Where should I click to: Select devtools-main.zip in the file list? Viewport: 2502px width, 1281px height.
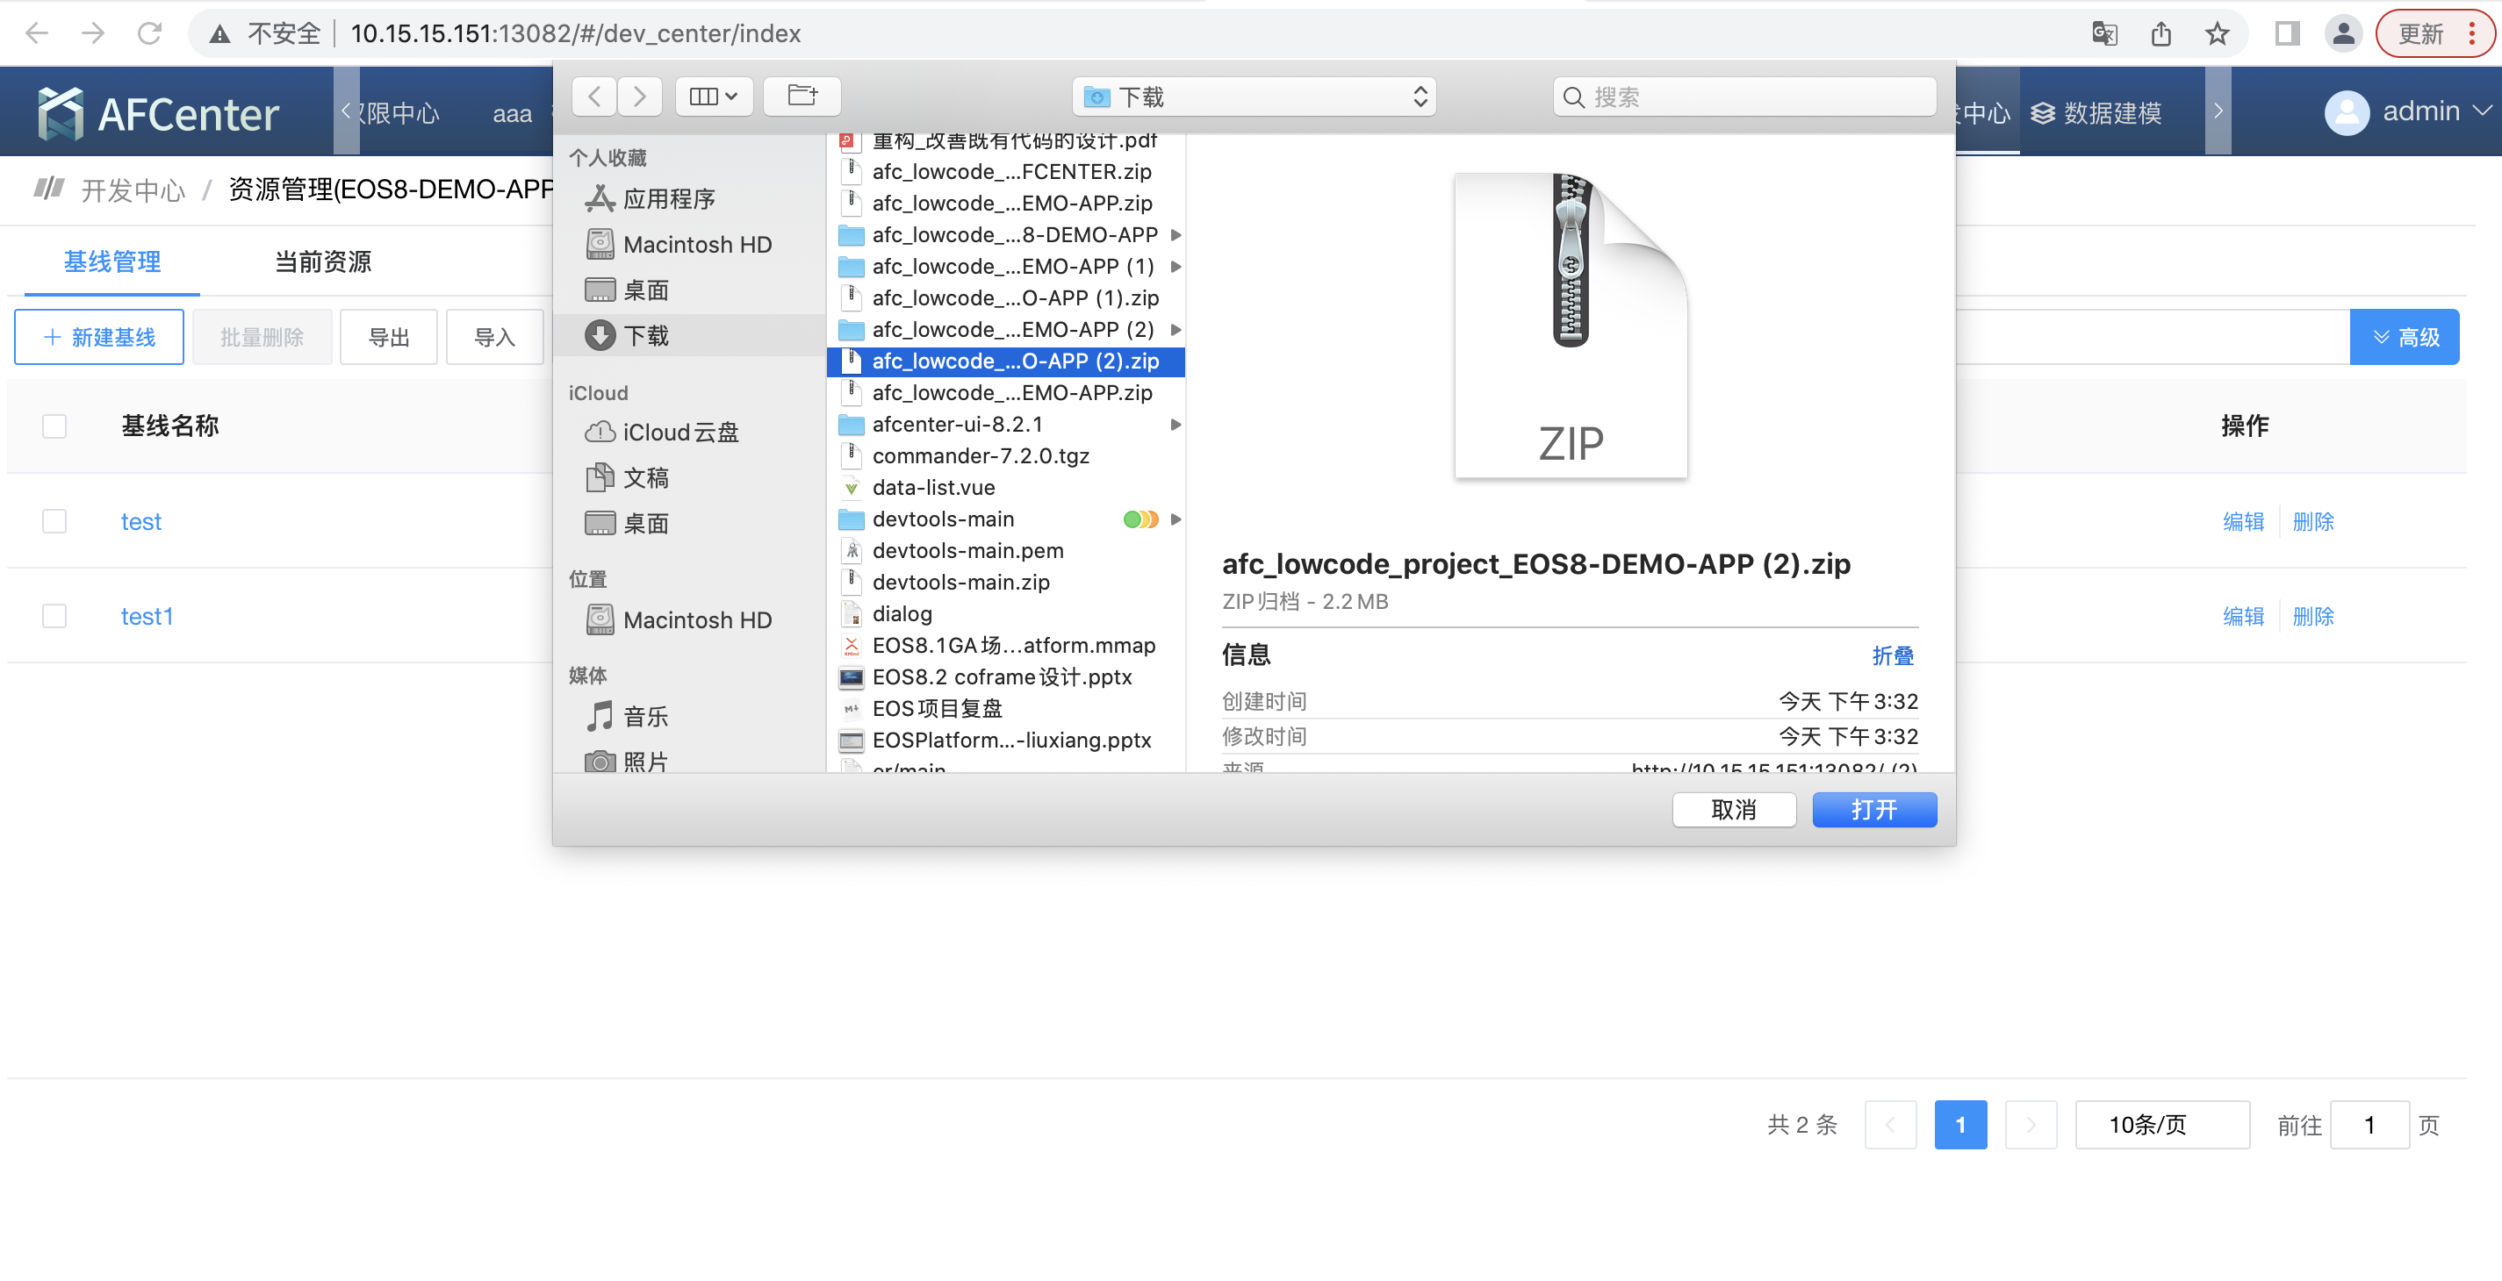pos(960,583)
